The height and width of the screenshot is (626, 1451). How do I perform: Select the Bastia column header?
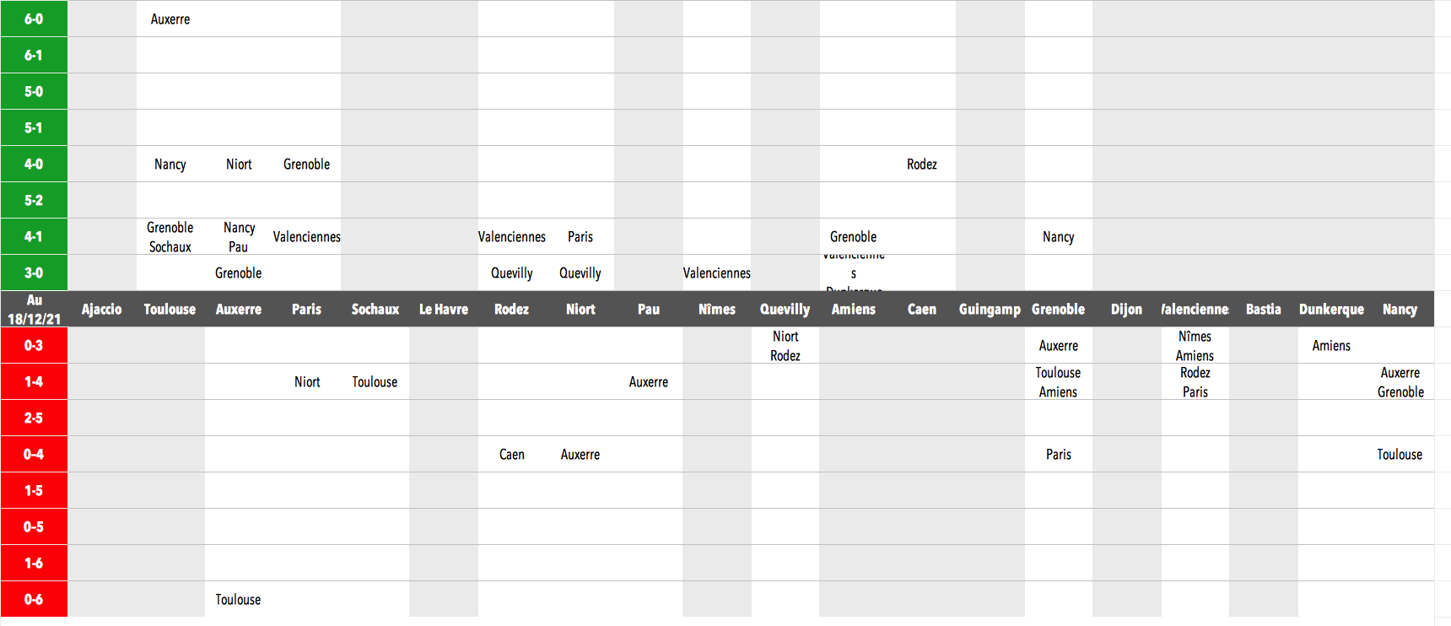(x=1263, y=309)
